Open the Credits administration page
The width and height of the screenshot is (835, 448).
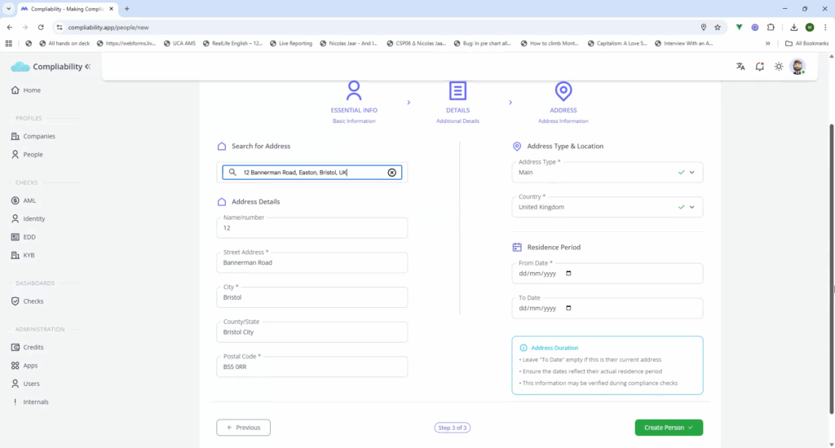[x=33, y=347]
